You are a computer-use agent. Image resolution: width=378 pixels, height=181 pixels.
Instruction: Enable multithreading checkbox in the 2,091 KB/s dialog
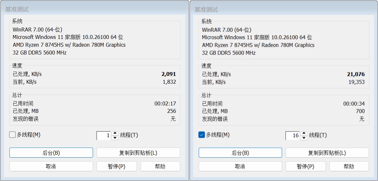[12, 135]
